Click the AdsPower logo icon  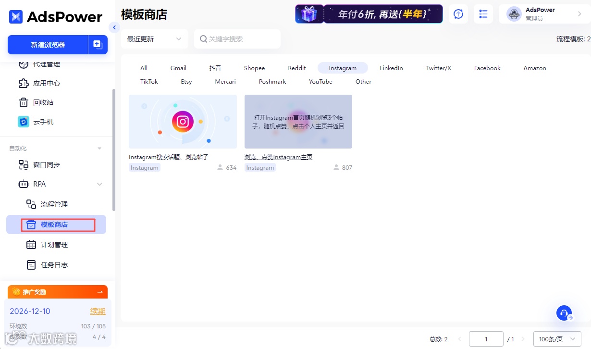(16, 17)
